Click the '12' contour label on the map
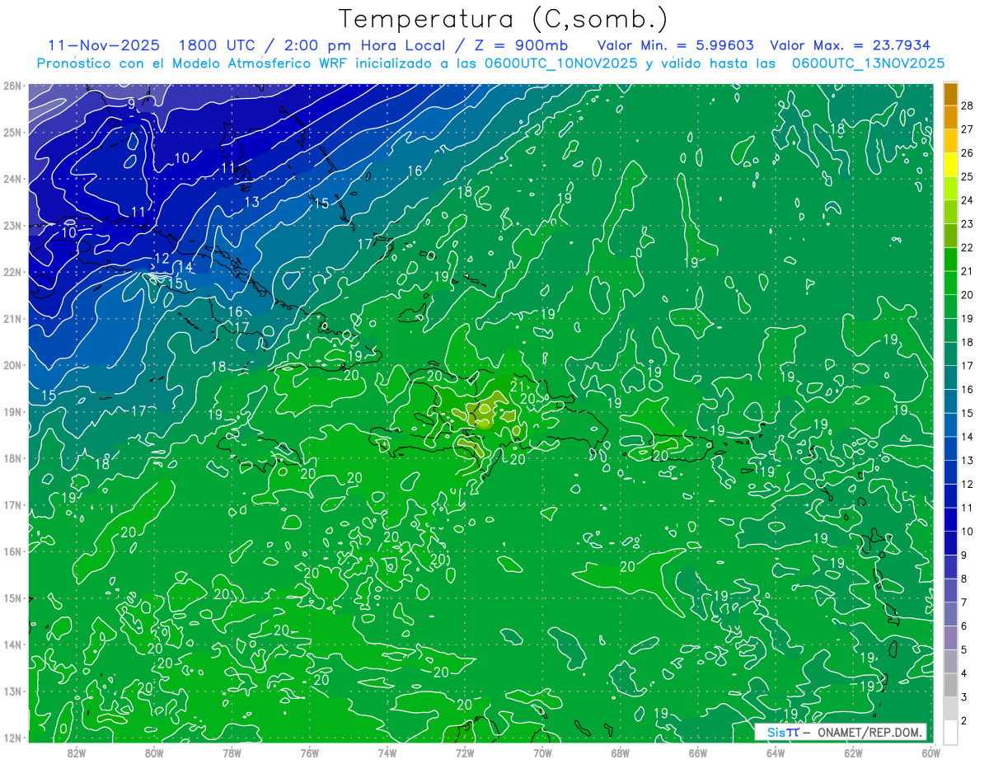 [x=162, y=259]
